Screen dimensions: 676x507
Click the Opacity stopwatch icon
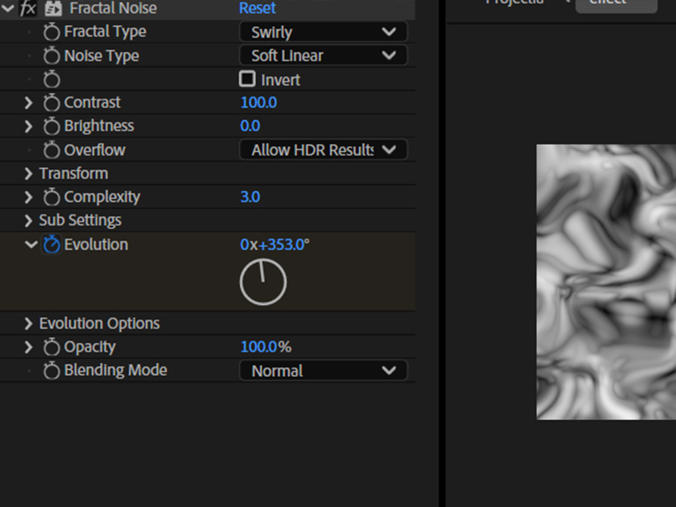coord(51,346)
